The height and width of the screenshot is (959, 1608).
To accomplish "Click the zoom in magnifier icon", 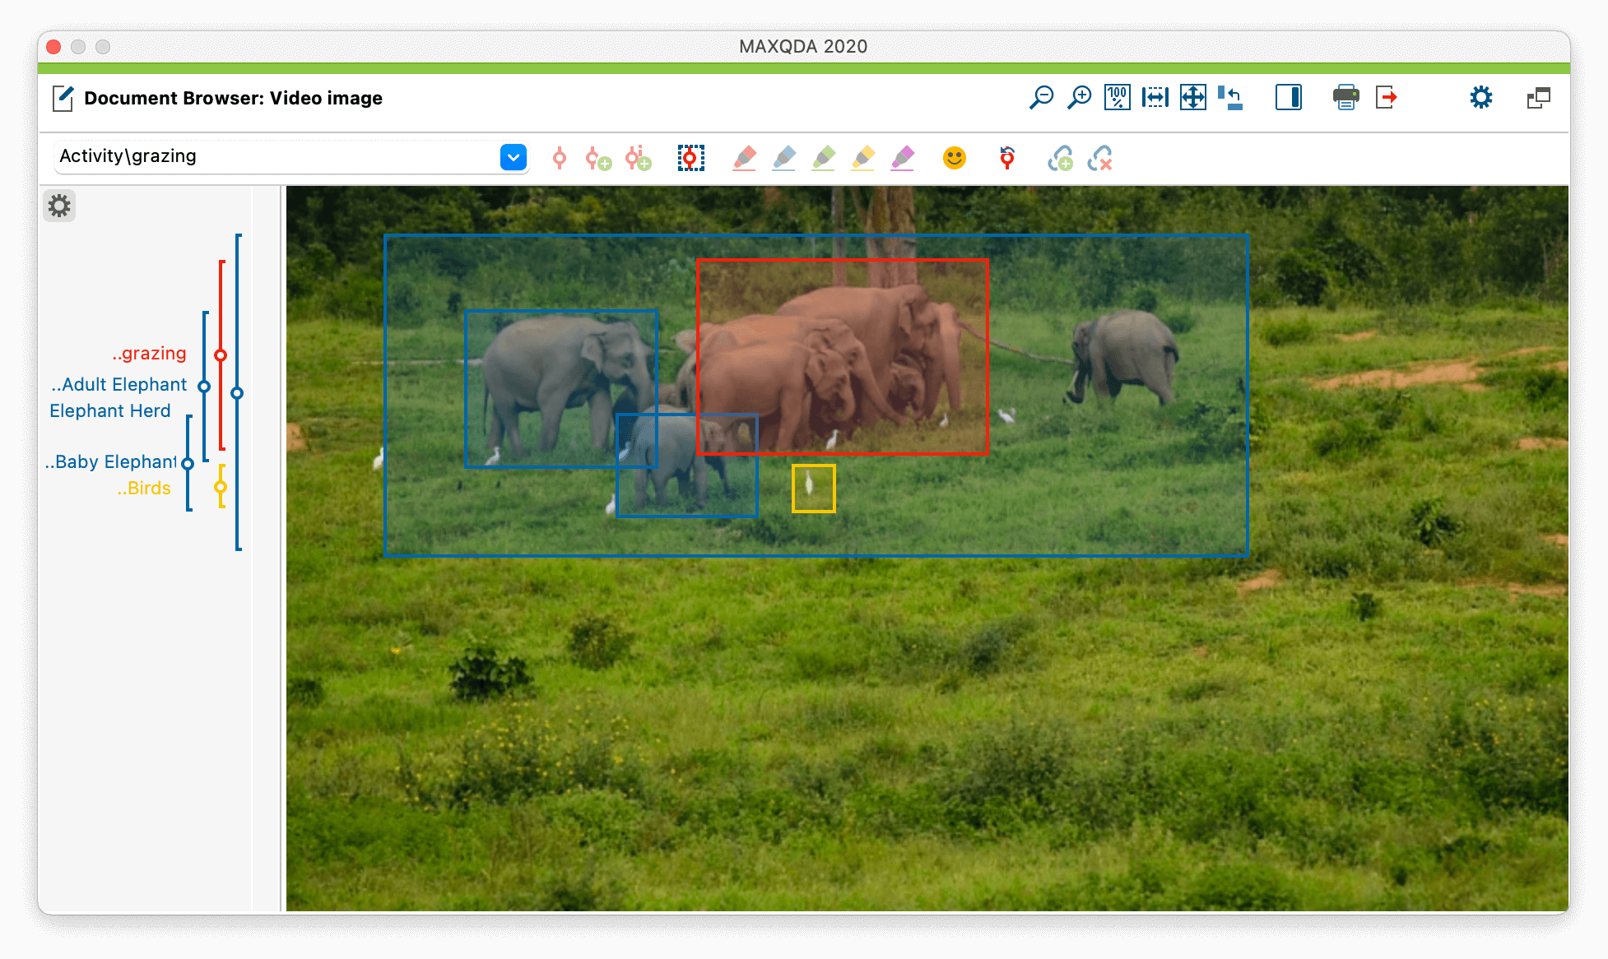I will [1079, 98].
